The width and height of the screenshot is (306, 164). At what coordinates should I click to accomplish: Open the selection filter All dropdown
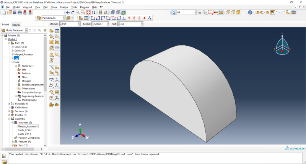[x=196, y=13]
